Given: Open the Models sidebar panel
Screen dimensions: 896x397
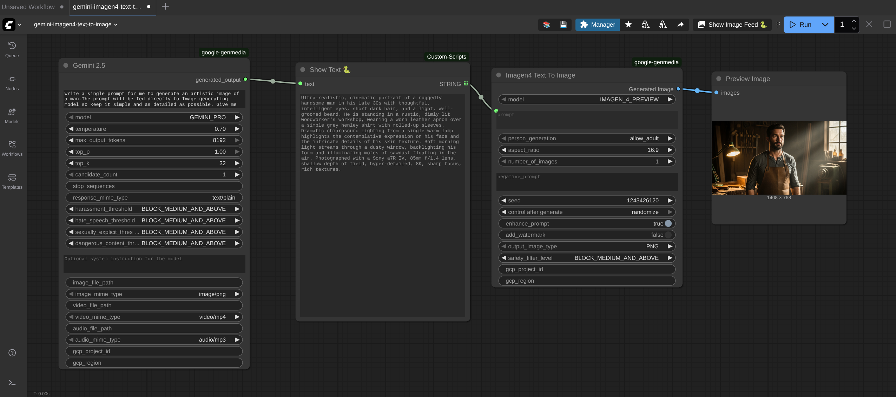Looking at the screenshot, I should point(12,116).
